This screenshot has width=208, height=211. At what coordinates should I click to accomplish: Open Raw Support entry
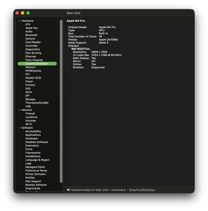[x=33, y=181]
